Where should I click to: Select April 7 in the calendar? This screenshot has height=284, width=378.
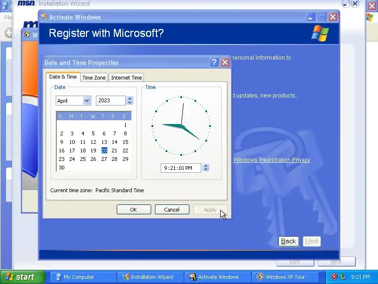point(114,133)
